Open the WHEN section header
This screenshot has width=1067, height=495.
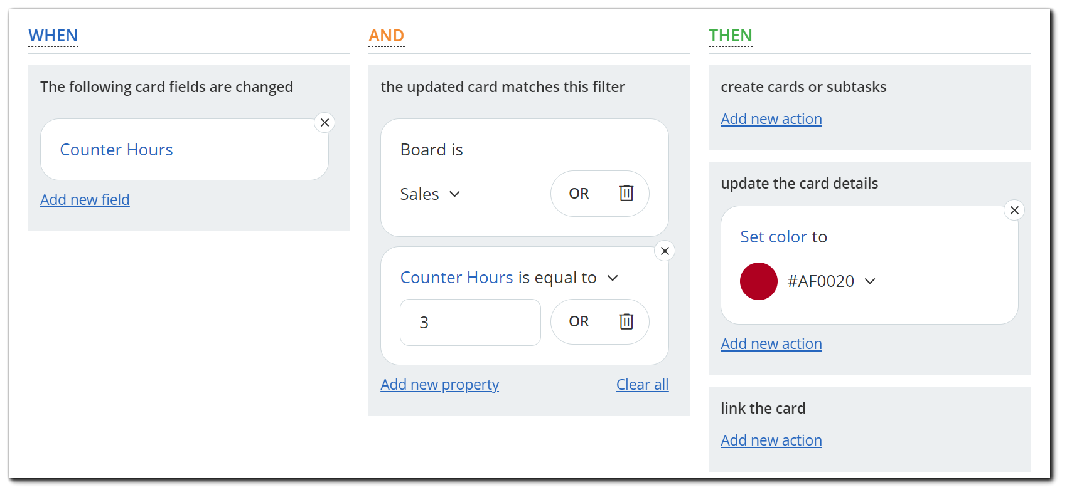pos(53,36)
